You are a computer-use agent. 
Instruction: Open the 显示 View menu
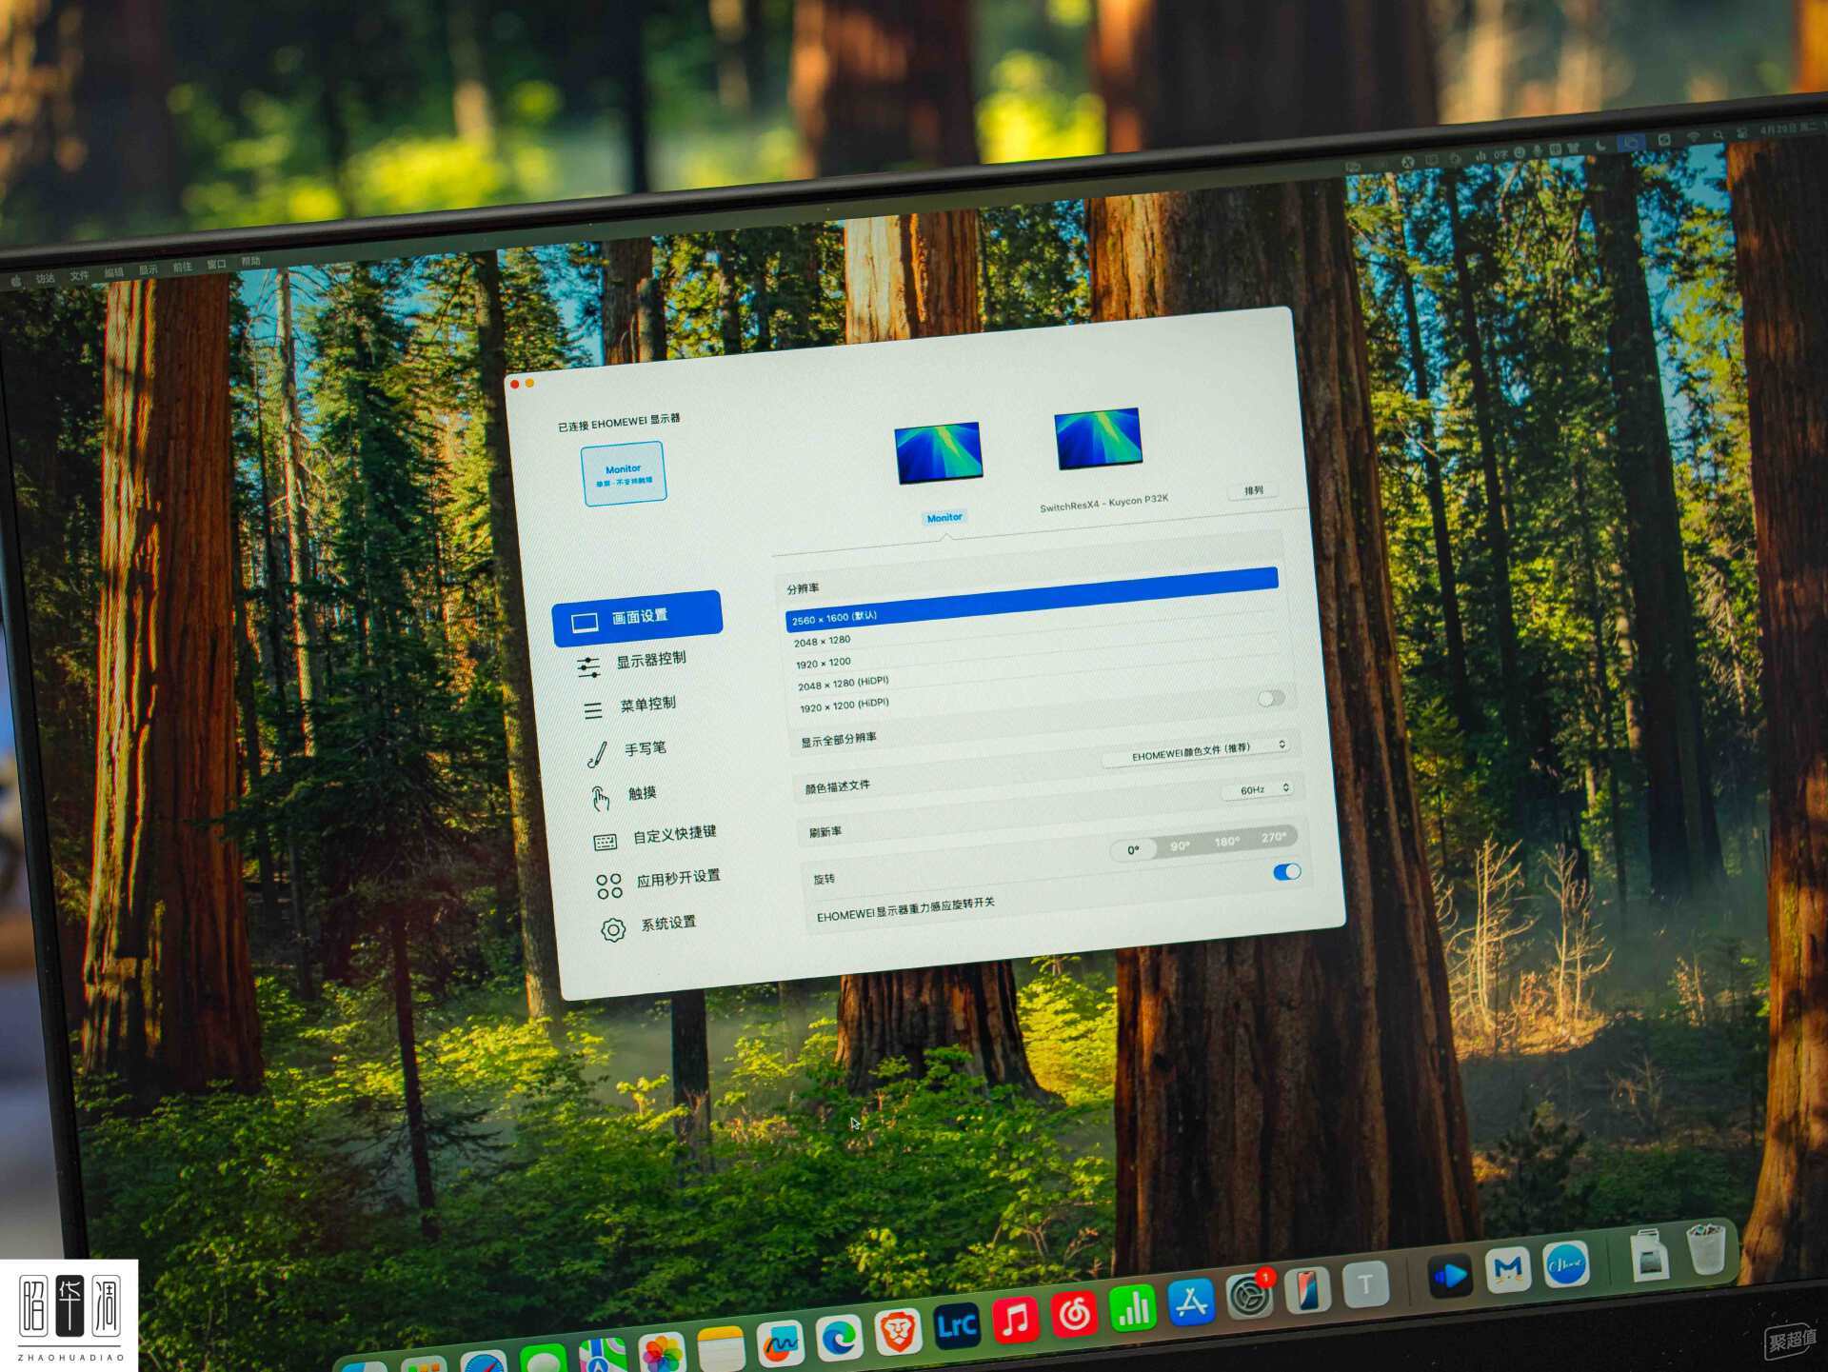148,269
